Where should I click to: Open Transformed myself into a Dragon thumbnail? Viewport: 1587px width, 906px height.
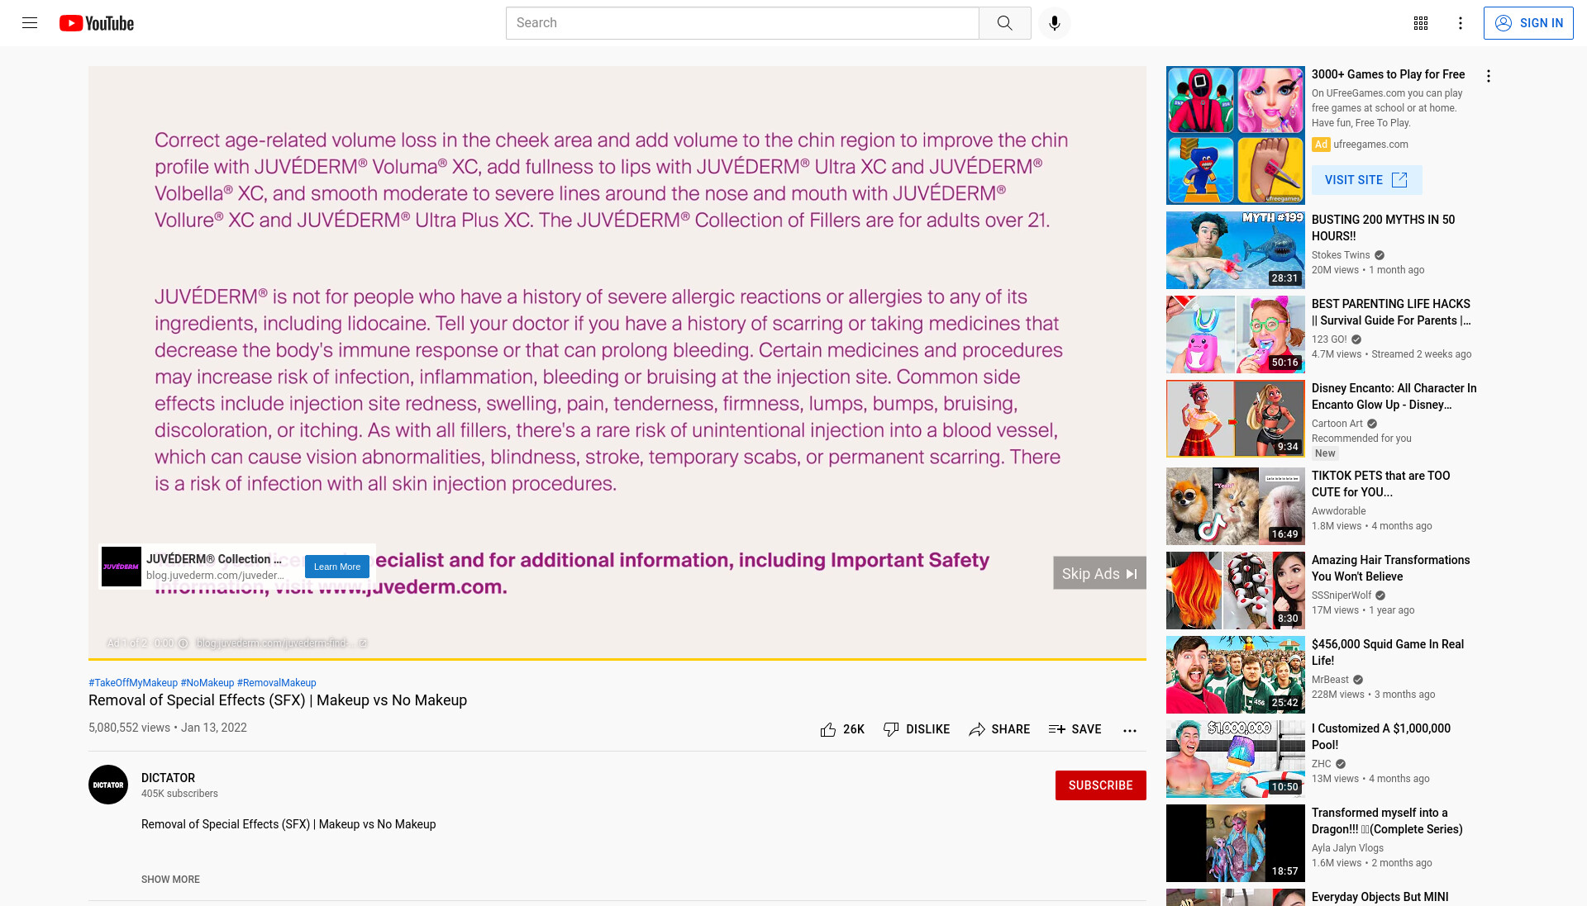[1236, 843]
